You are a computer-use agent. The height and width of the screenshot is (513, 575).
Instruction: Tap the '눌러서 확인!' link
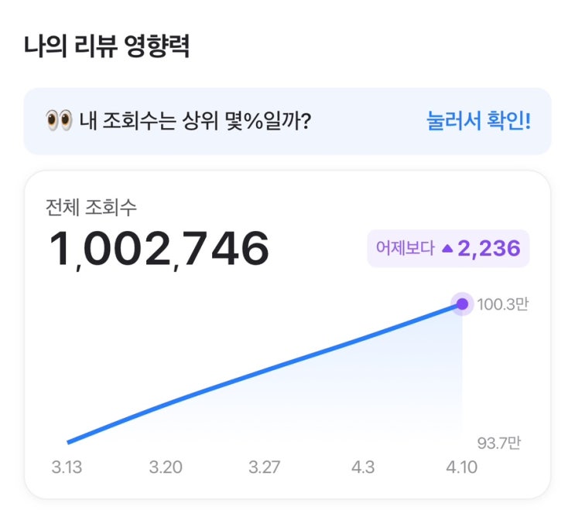pos(478,121)
